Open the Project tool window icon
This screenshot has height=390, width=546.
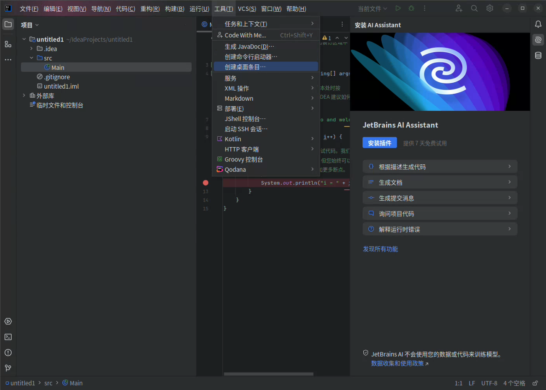point(8,24)
